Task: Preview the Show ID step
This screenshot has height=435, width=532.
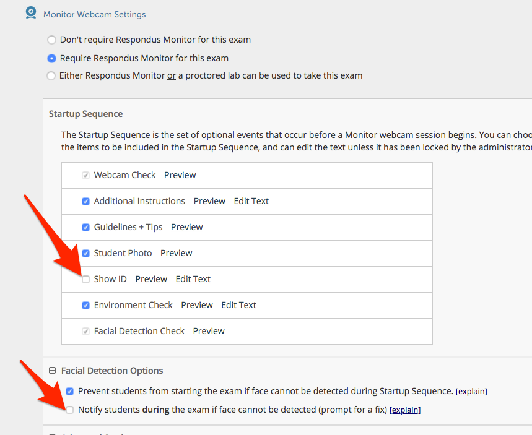Action: coord(151,279)
